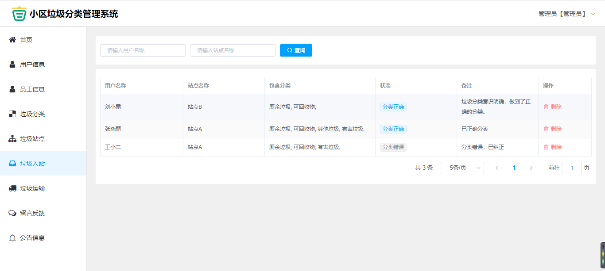This screenshot has width=605, height=271.
Task: Click the person icon beside 员工信息
Action: point(12,89)
